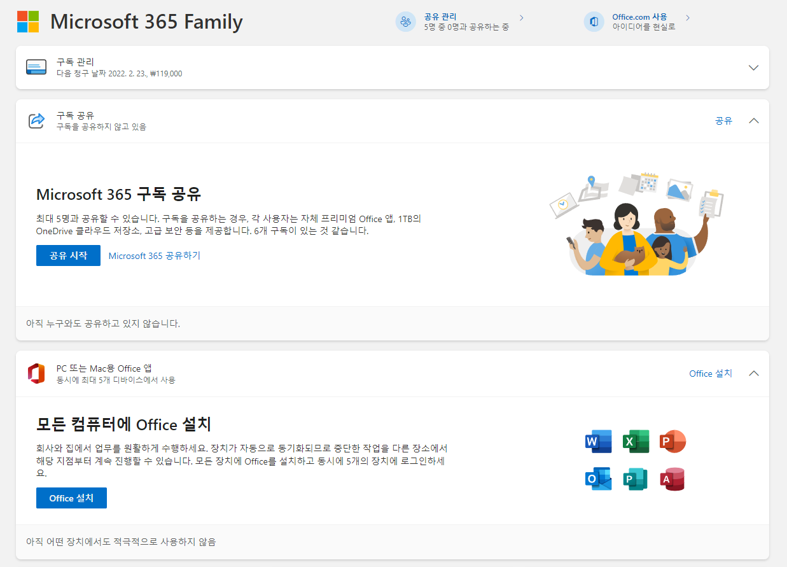Click the text 5명 중 0명과 공유하는 중

466,27
